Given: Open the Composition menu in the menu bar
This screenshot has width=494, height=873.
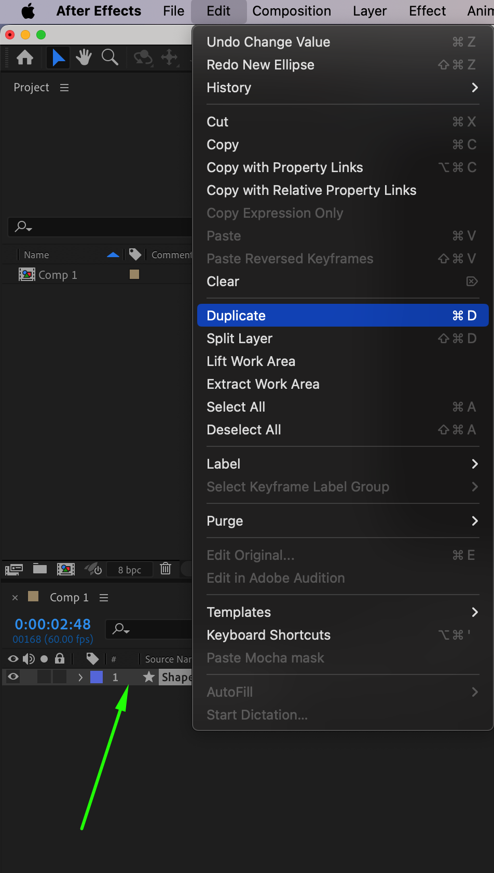Looking at the screenshot, I should tap(292, 11).
